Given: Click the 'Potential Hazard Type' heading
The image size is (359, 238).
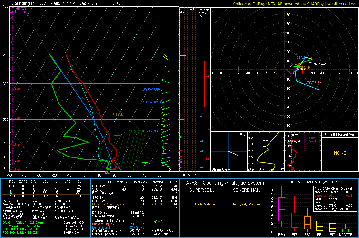Looking at the screenshot, I should (x=340, y=135).
